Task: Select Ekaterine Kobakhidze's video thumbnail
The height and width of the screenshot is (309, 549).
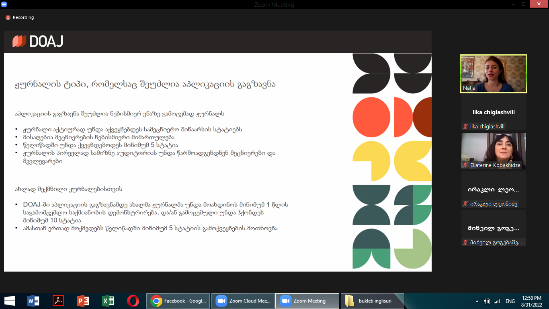Action: 494,151
